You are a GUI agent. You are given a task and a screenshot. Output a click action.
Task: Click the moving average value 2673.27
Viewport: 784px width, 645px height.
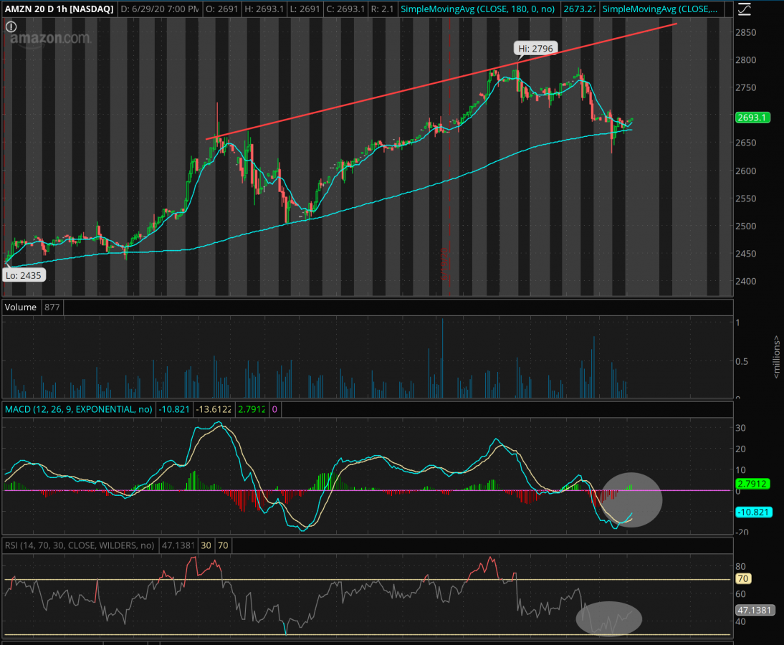pos(579,9)
